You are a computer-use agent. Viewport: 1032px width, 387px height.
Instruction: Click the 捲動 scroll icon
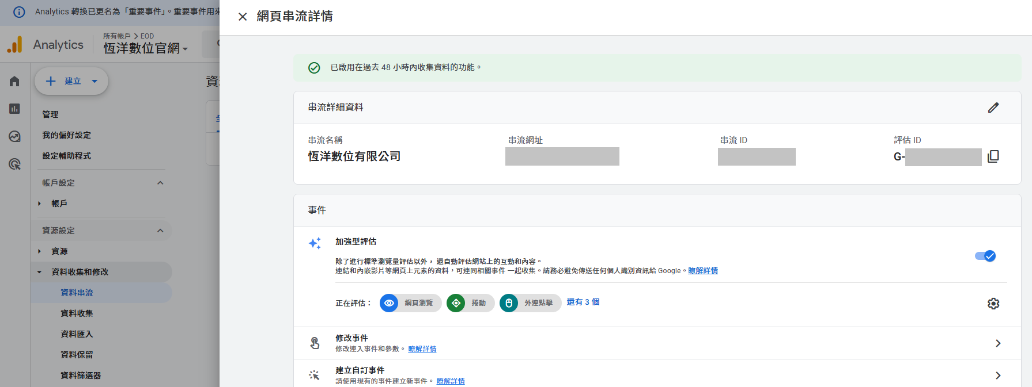pos(456,303)
